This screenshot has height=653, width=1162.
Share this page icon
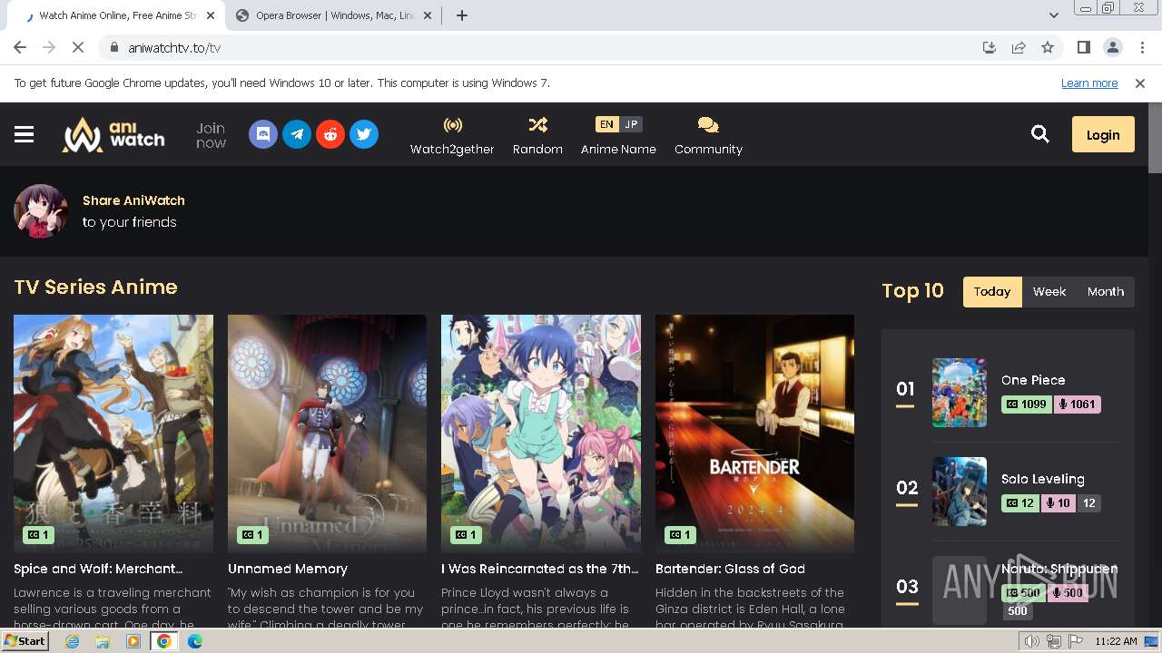pyautogui.click(x=1019, y=48)
